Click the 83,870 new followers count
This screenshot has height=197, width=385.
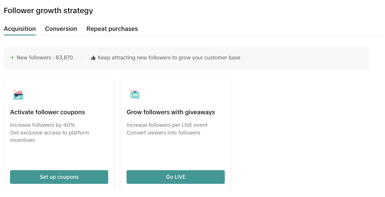64,58
